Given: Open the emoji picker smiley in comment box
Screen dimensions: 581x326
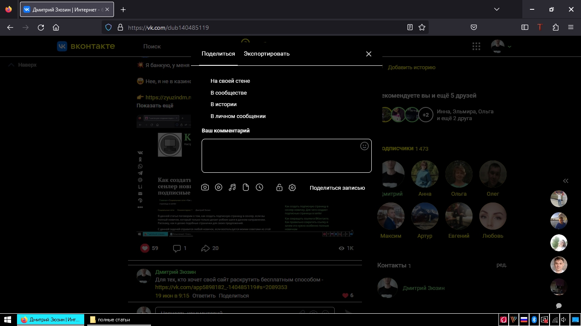Looking at the screenshot, I should tap(364, 146).
